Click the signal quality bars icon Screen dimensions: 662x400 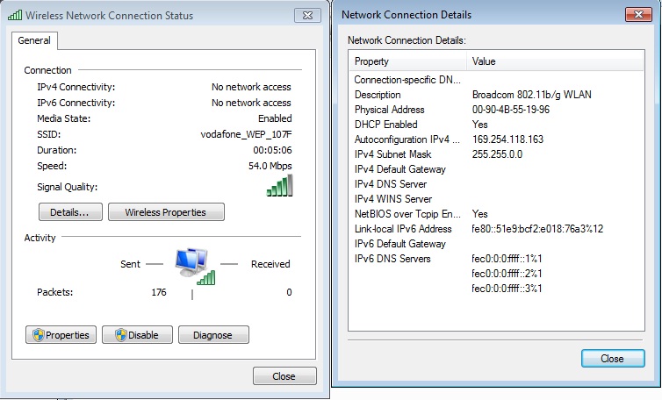[279, 185]
